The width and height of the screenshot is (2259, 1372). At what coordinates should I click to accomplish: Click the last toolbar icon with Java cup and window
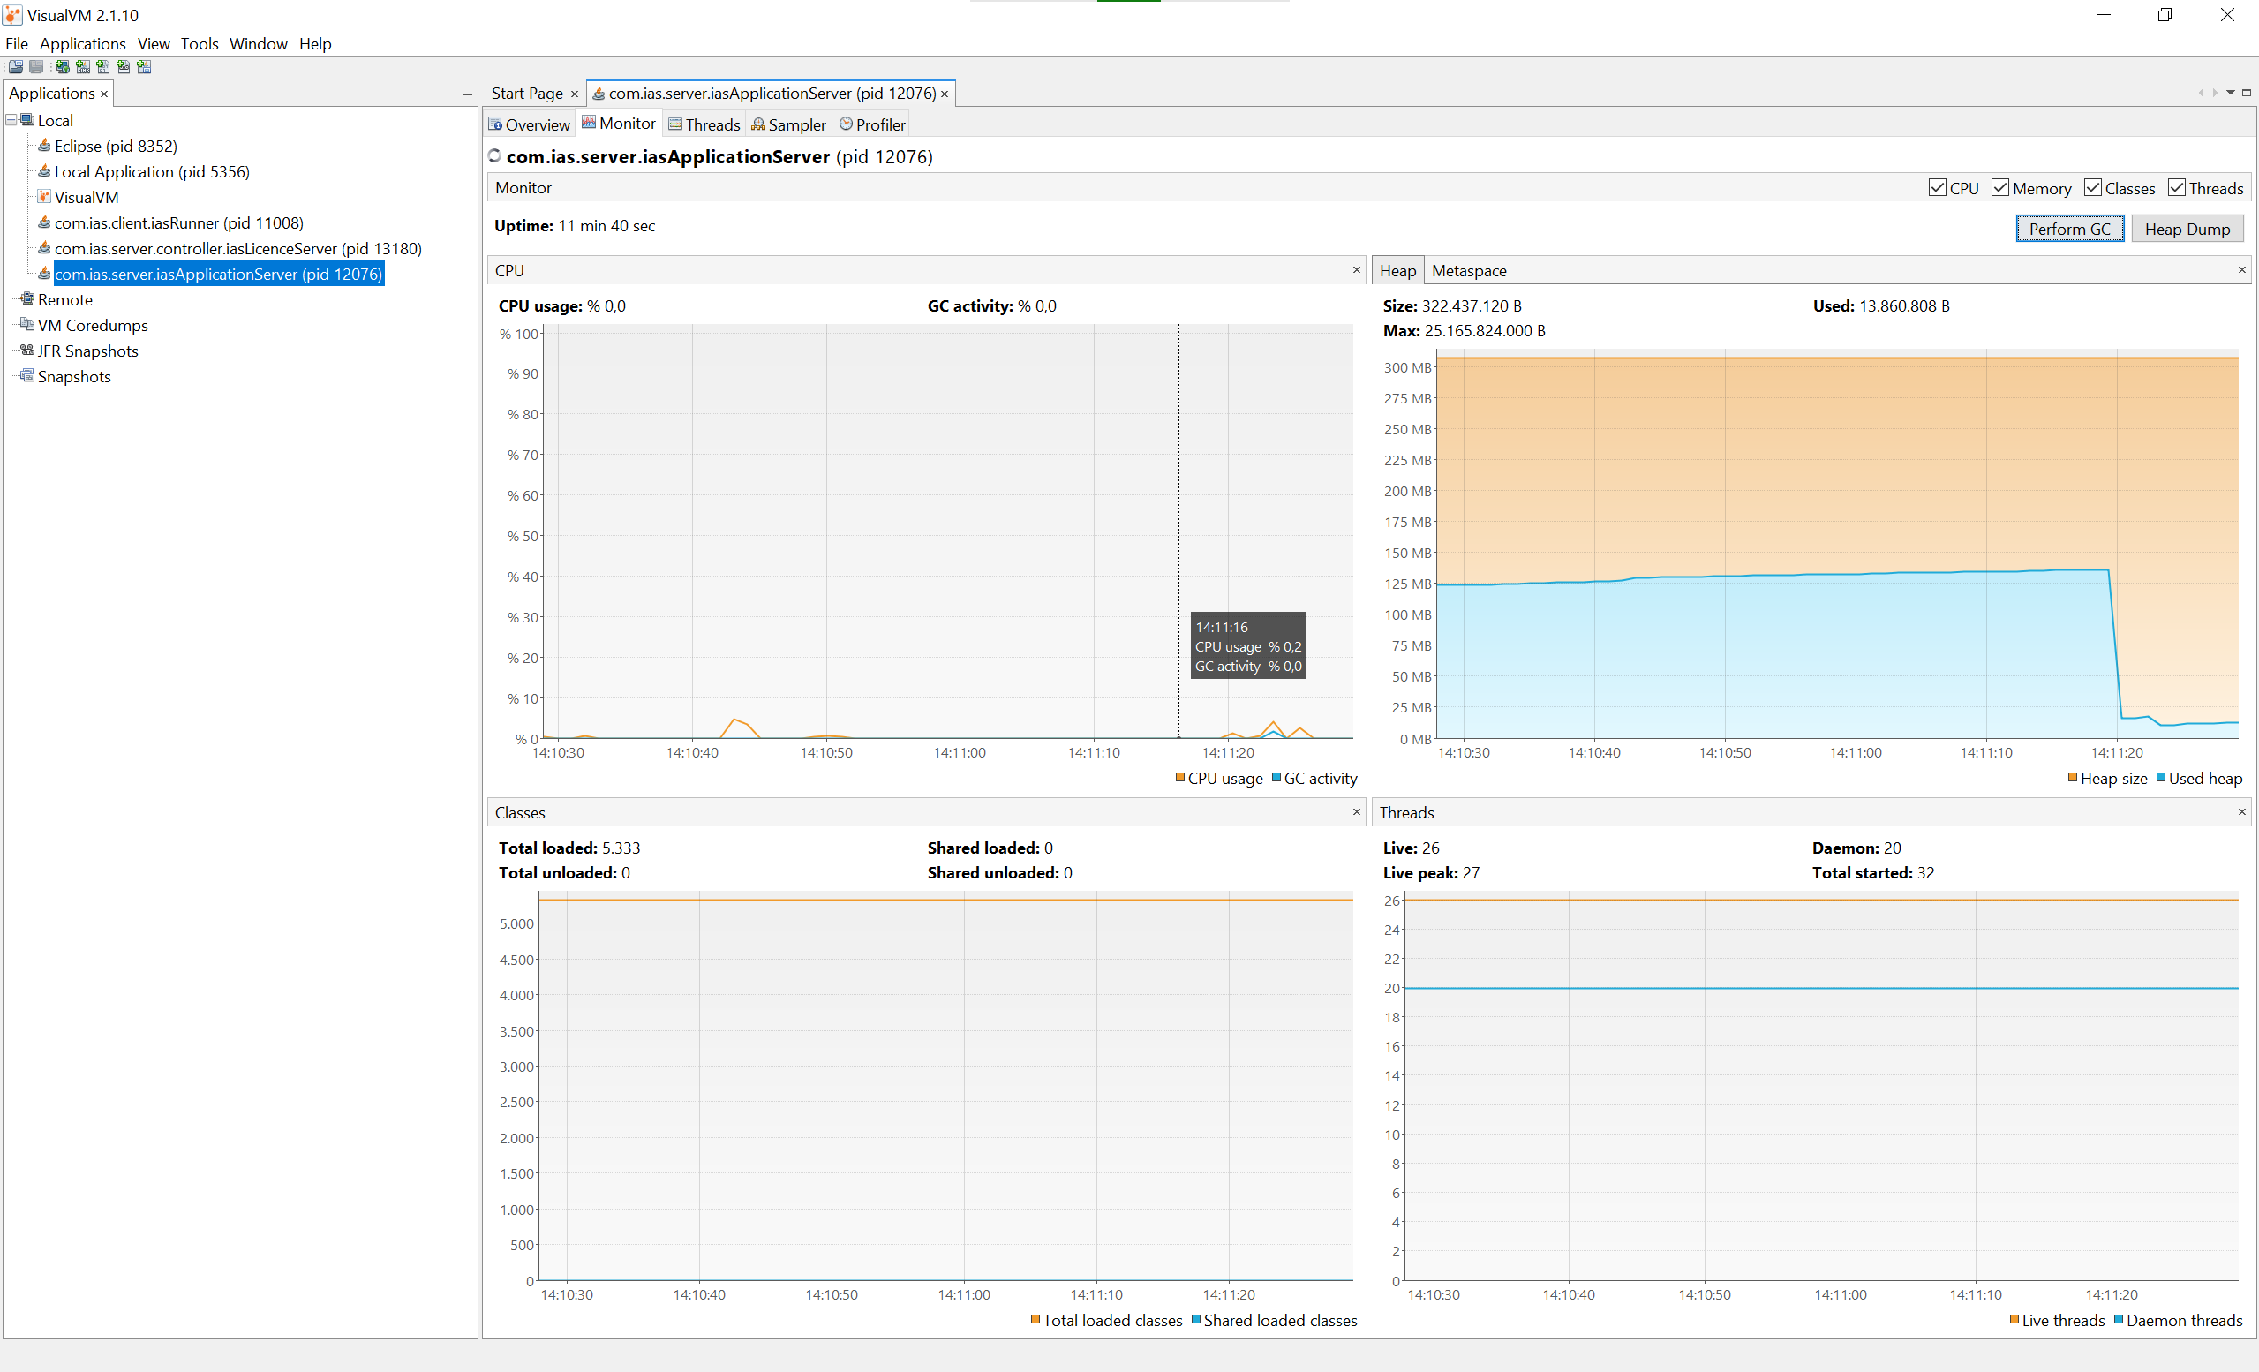[x=144, y=67]
